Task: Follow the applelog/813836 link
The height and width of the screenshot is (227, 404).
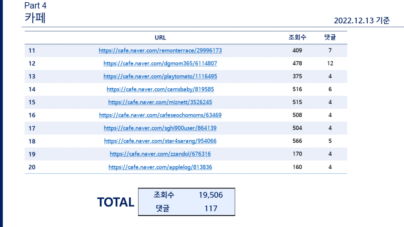Action: pos(160,167)
